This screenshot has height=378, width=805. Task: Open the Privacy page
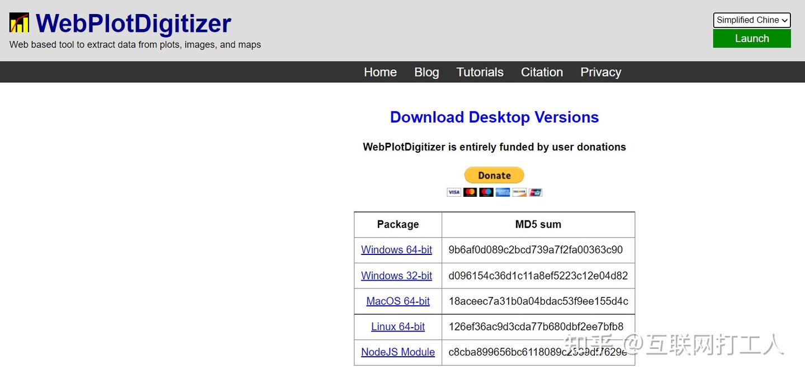pyautogui.click(x=600, y=72)
